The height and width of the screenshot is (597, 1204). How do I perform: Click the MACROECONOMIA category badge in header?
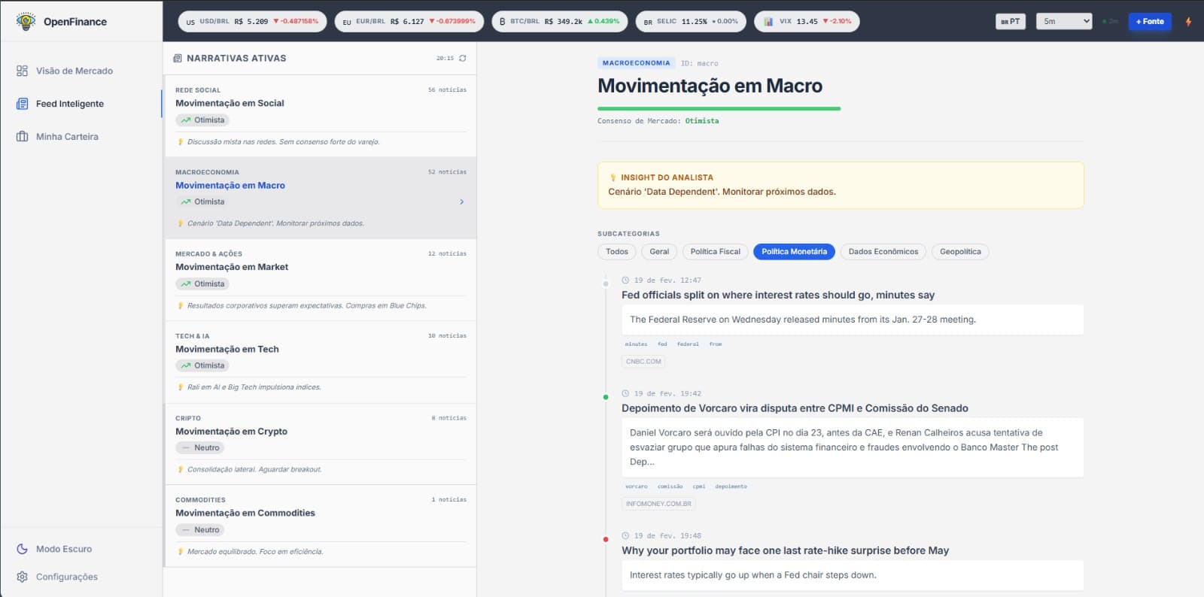(x=636, y=63)
